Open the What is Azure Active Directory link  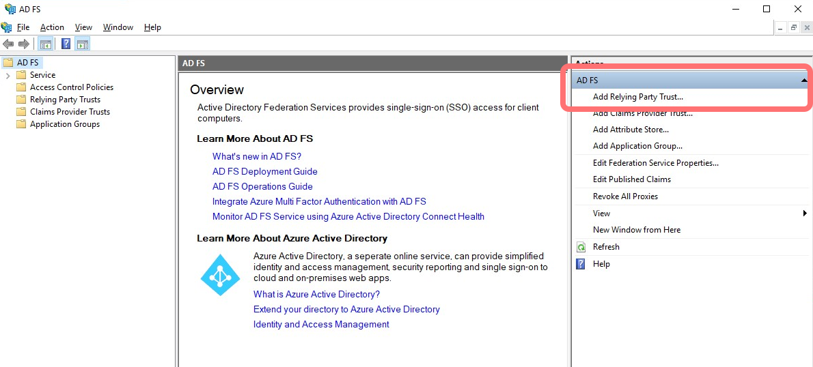(316, 294)
